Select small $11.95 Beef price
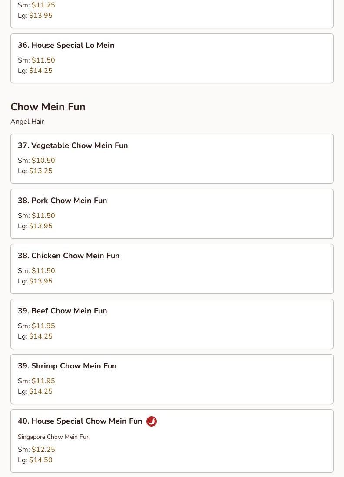The width and height of the screenshot is (344, 477). pos(43,326)
